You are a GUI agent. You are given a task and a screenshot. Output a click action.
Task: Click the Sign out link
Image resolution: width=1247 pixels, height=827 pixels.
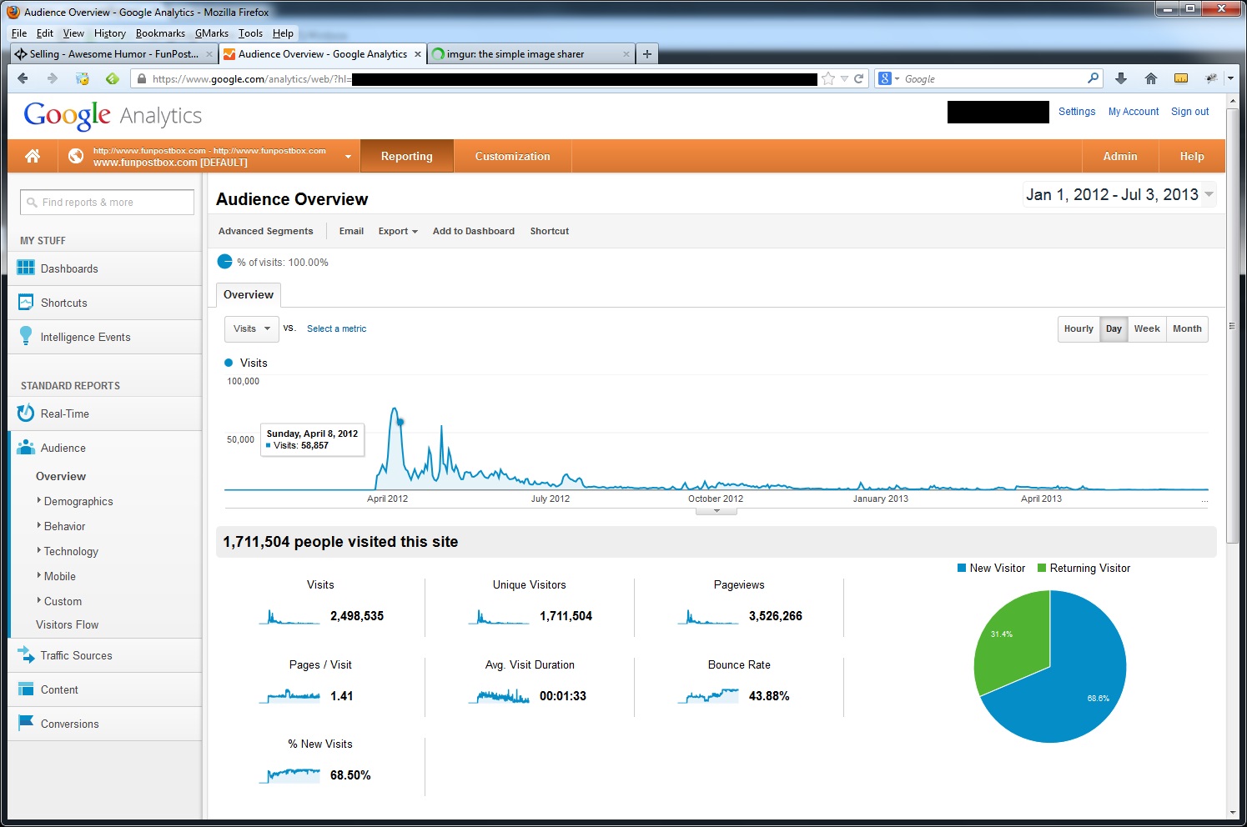coord(1189,112)
